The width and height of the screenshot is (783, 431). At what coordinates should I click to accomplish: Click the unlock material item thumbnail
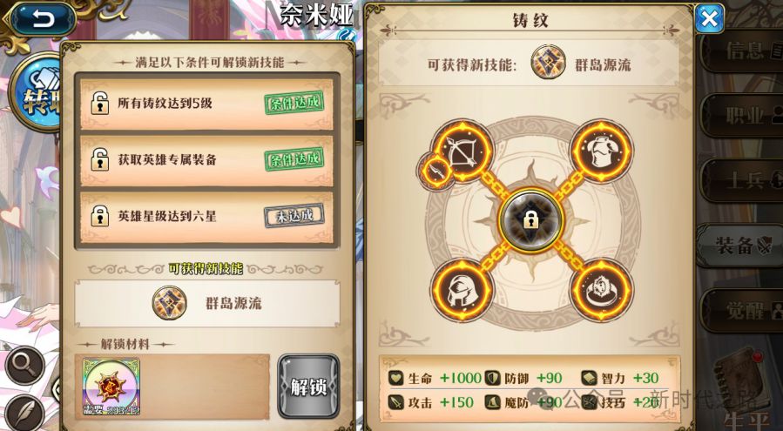pos(111,387)
